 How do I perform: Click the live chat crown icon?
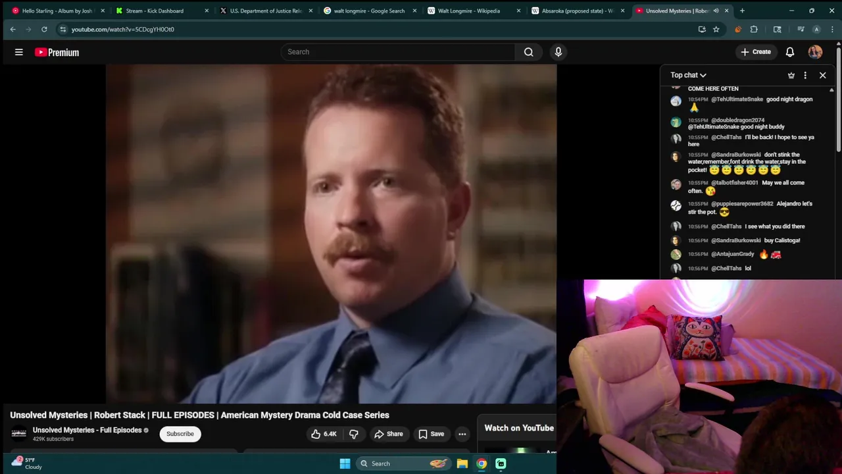coord(791,75)
